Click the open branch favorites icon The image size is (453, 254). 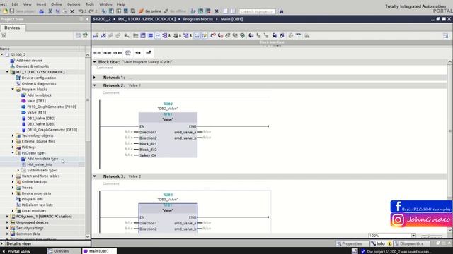138,53
